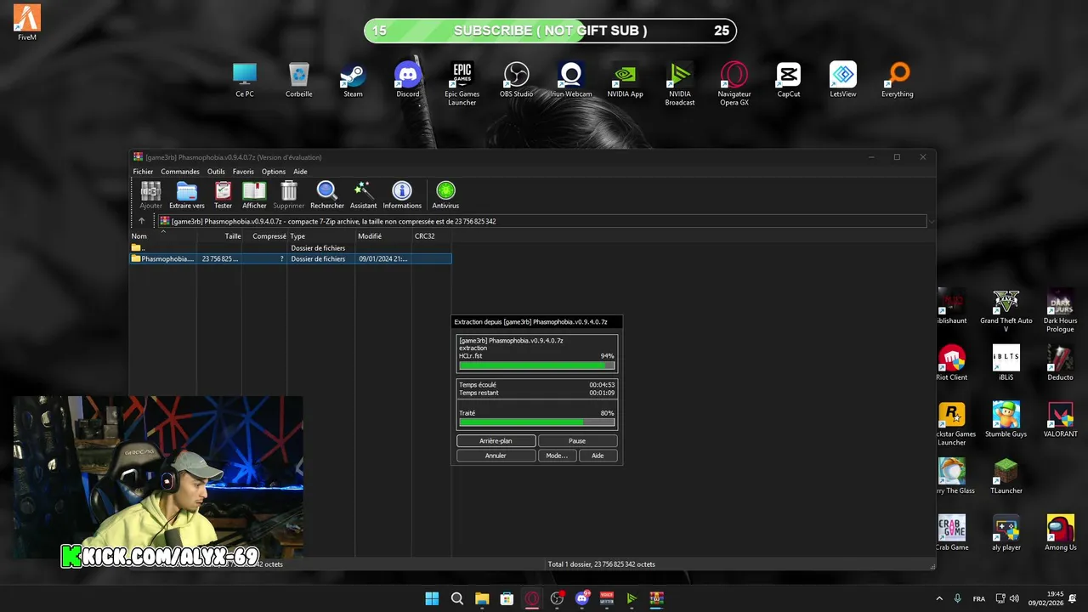Click the Antivirus scan icon

tap(445, 195)
